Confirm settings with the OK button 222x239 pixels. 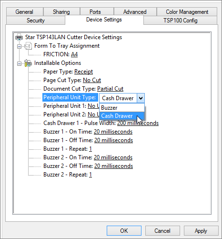point(124,230)
